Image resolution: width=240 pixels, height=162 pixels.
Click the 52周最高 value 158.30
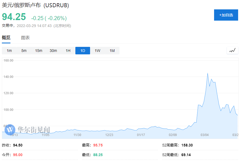[187, 145]
